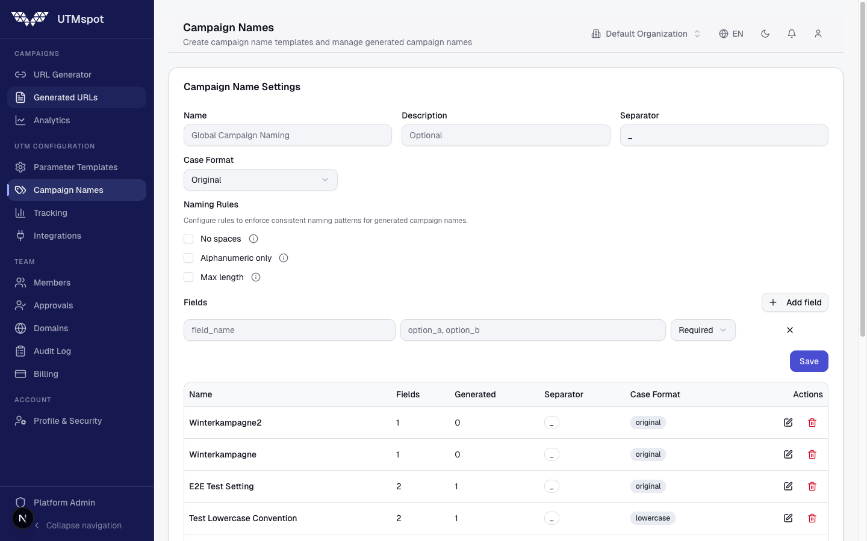Show info icon beside Max length
Screen dimensions: 867x541
256,277
